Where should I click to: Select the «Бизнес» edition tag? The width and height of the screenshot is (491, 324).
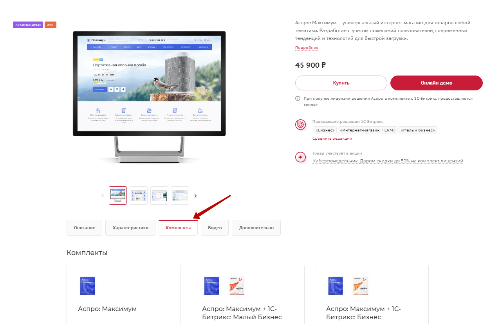[325, 130]
